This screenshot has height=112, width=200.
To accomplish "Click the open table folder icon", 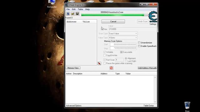I will tap(73, 14).
